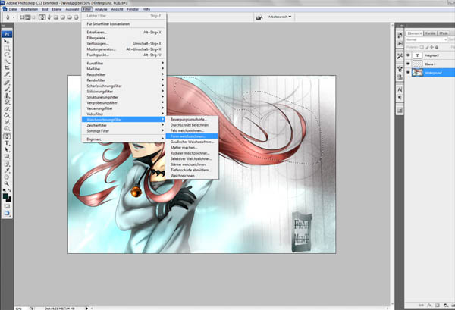Click the background color swatch
The width and height of the screenshot is (455, 310).
[8, 199]
